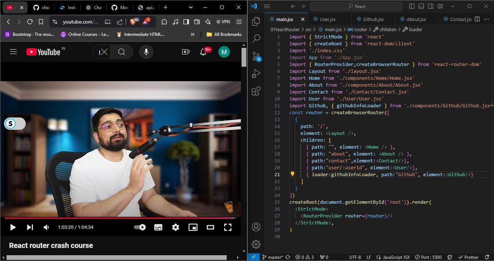Change the LF end of line sequence

pyautogui.click(x=369, y=257)
